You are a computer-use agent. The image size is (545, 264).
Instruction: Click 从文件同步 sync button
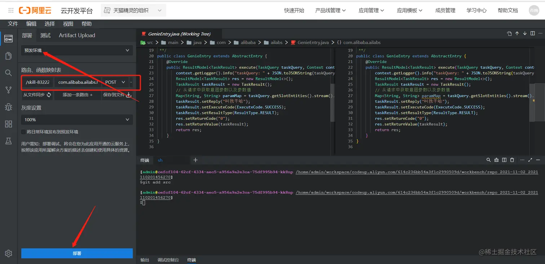[37, 95]
